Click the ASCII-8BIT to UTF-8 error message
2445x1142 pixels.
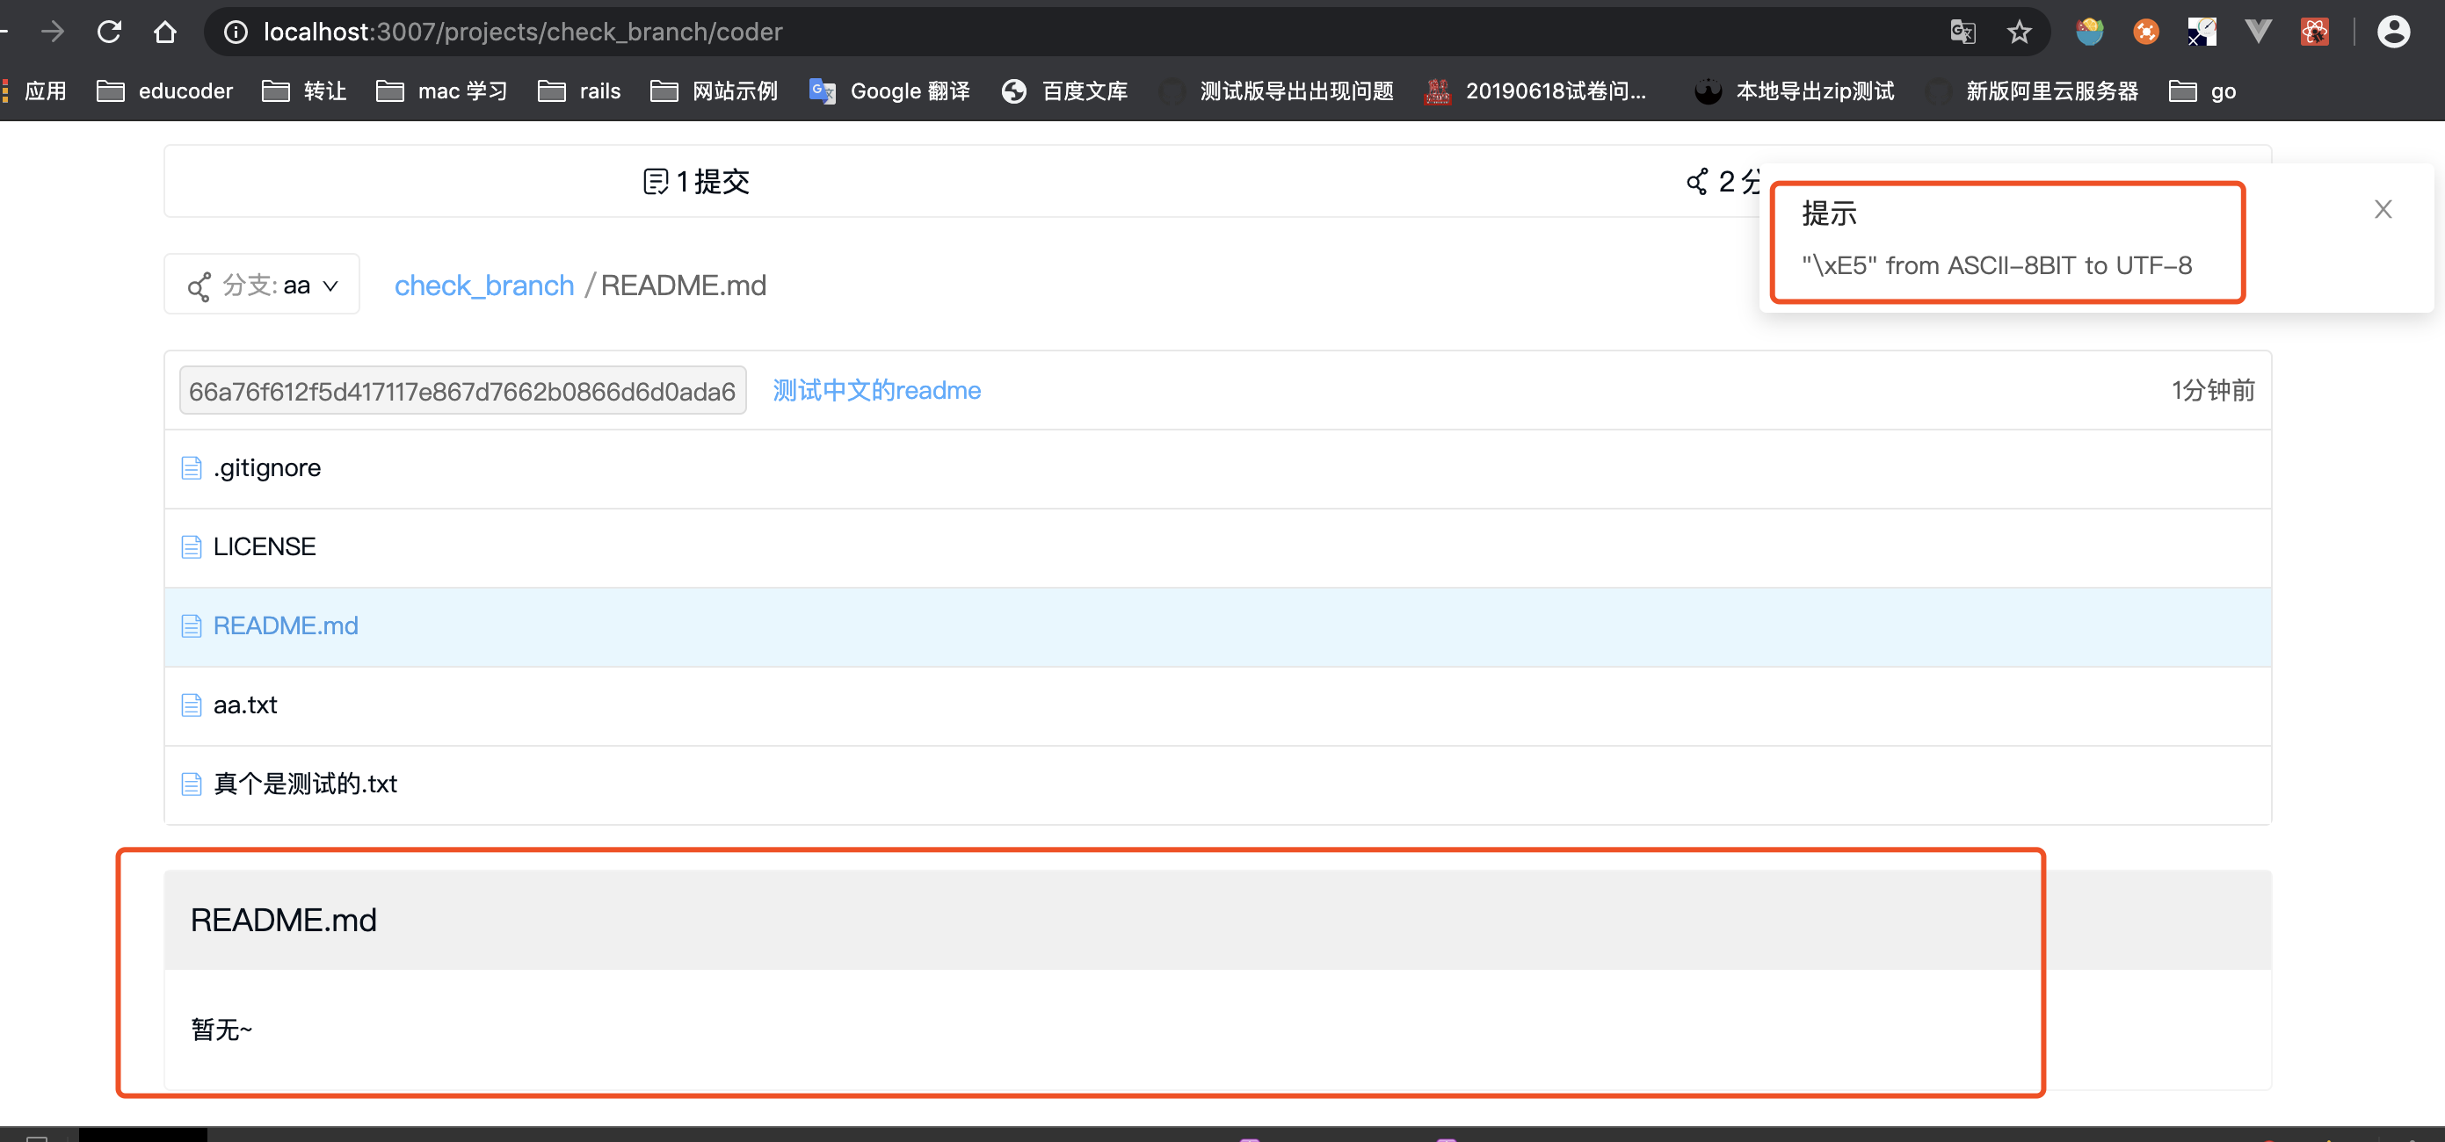pos(1996,264)
